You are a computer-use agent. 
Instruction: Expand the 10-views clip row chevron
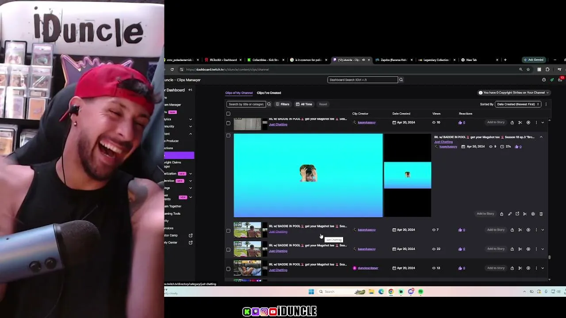(543, 122)
